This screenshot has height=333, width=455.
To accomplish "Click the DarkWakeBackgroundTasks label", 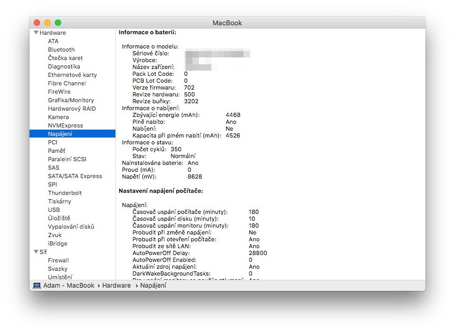I will click(x=171, y=273).
